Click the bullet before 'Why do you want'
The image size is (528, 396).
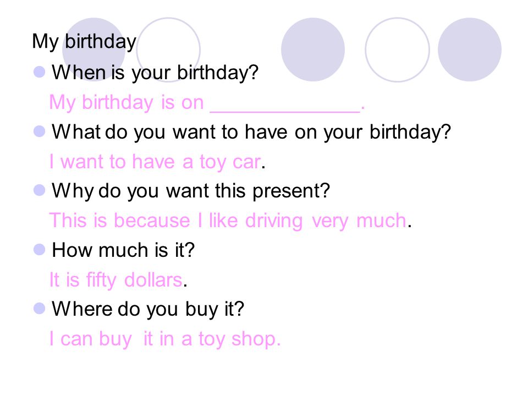40,190
